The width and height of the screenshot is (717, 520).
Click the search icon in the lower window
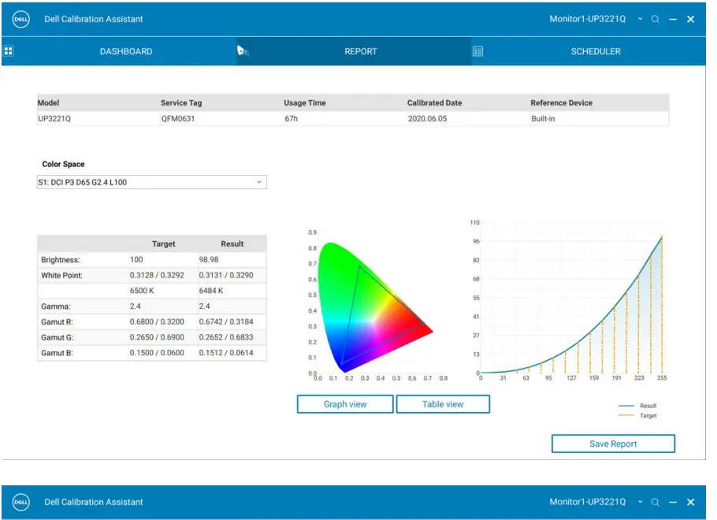656,502
